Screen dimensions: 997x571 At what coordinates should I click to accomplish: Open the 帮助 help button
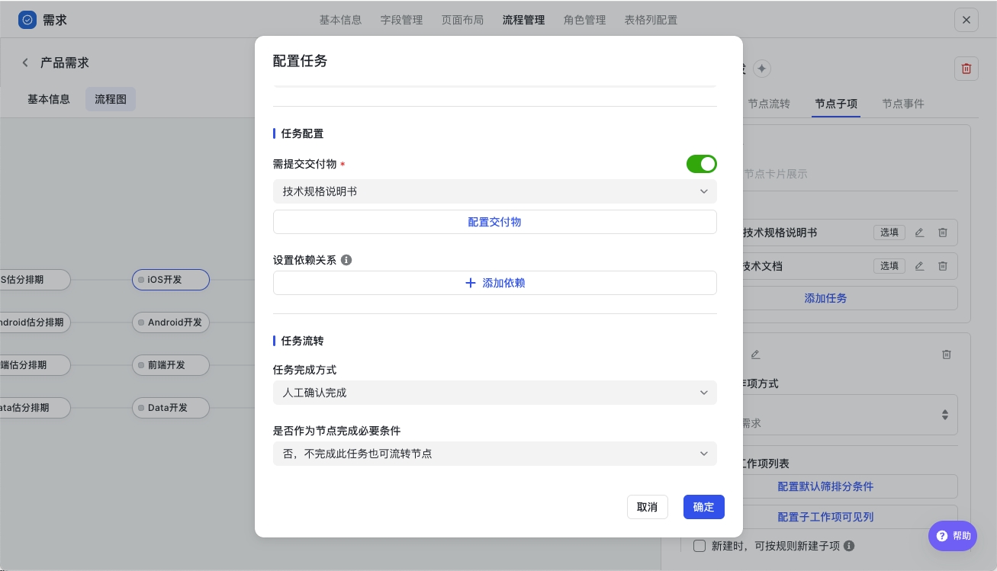(953, 536)
